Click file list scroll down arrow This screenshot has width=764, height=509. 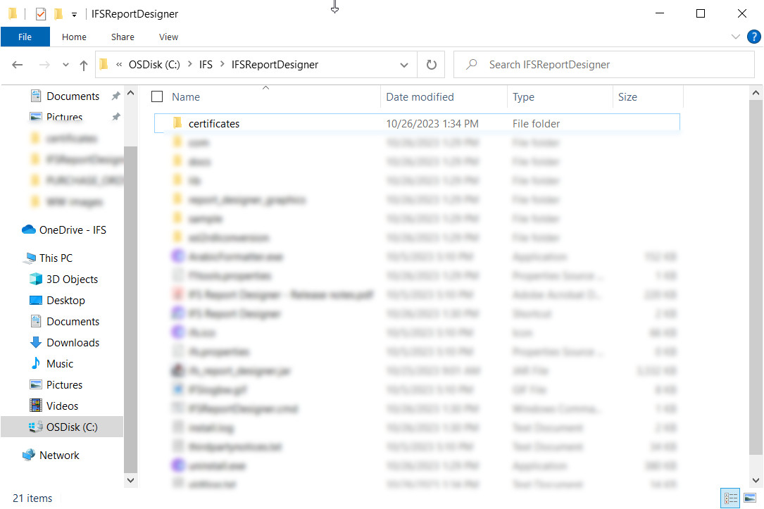[756, 480]
